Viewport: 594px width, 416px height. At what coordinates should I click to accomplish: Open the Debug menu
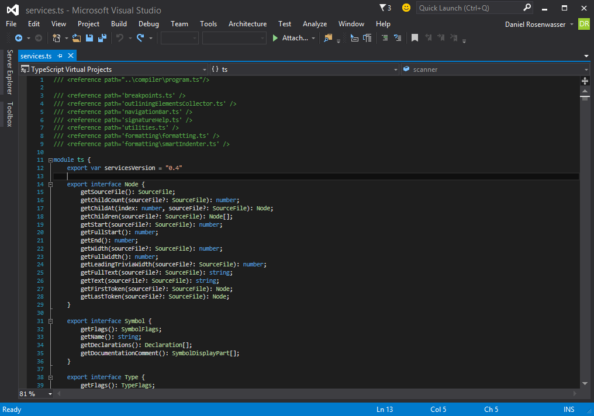click(x=148, y=24)
